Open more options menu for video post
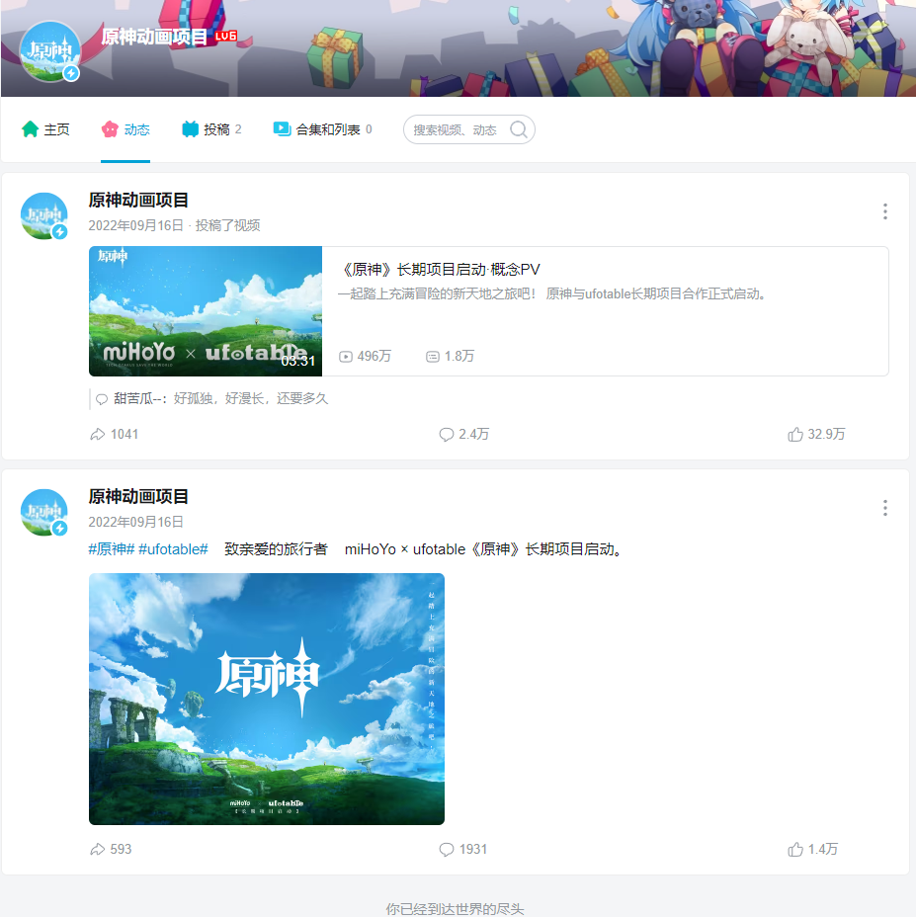 (884, 211)
